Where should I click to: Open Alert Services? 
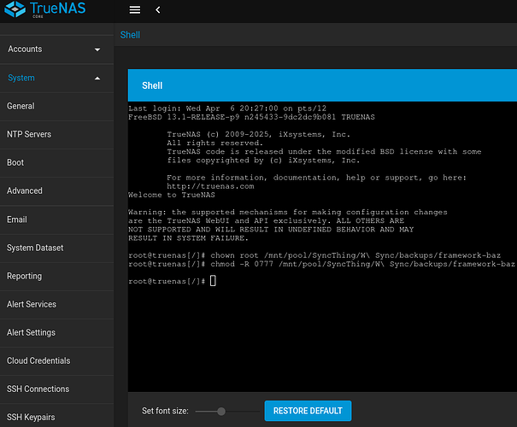pos(56,304)
